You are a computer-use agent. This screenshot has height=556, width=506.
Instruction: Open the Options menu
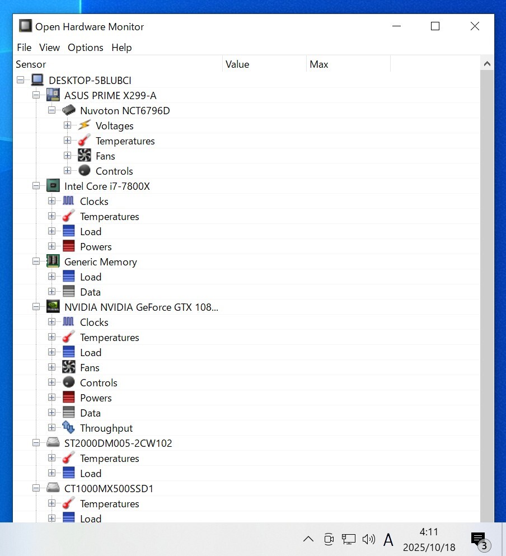(86, 48)
